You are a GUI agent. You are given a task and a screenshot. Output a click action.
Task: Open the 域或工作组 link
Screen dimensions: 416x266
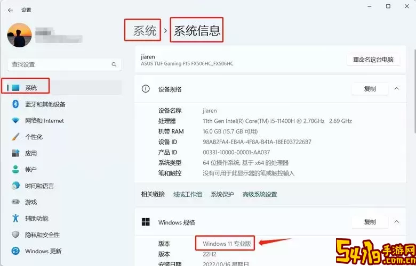coord(188,194)
